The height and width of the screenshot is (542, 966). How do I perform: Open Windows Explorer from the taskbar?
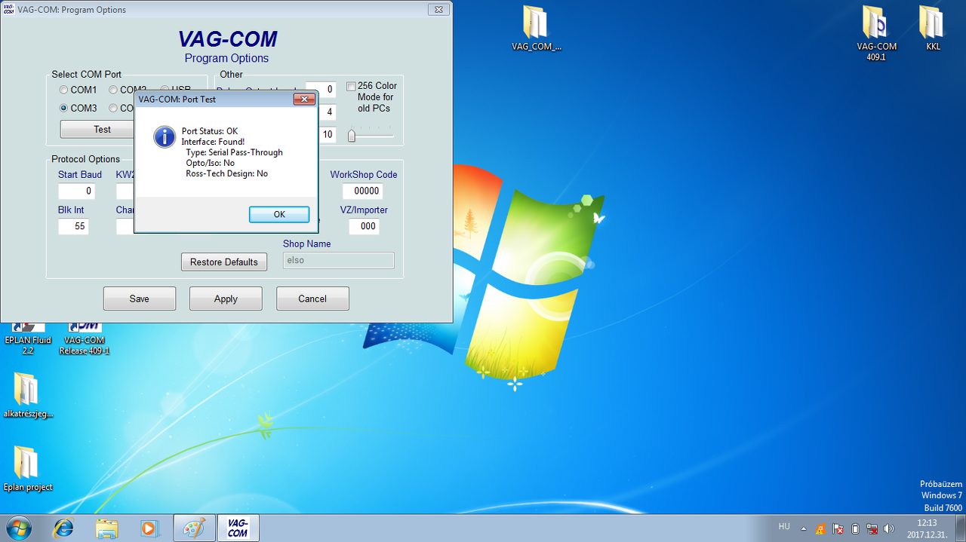106,528
